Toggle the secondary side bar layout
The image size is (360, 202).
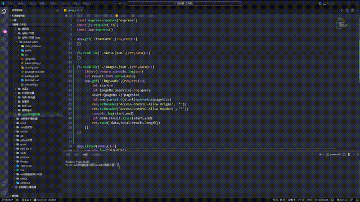(x=329, y=3)
